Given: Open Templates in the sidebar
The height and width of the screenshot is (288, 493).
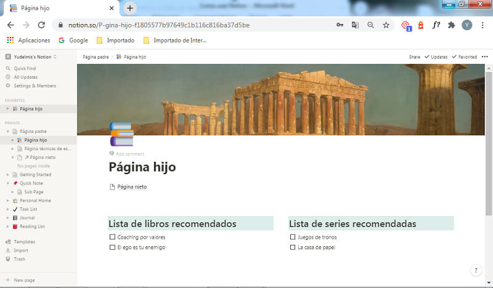Looking at the screenshot, I should pyautogui.click(x=24, y=242).
